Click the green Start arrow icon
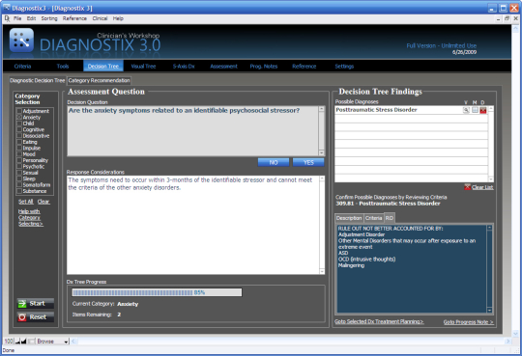Image resolution: width=522 pixels, height=356 pixels. [x=22, y=304]
